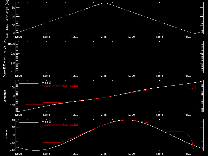The height and width of the screenshot is (156, 208).
Task: Click the 100.0 tick label on Moon angle axis
Action: [x=11, y=44]
